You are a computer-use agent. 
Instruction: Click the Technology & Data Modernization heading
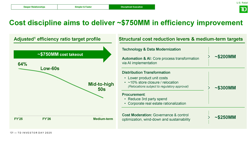151,49
